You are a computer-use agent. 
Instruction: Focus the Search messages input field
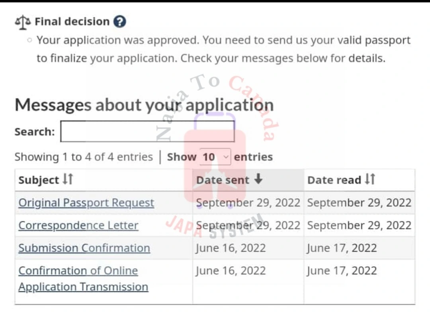148,131
